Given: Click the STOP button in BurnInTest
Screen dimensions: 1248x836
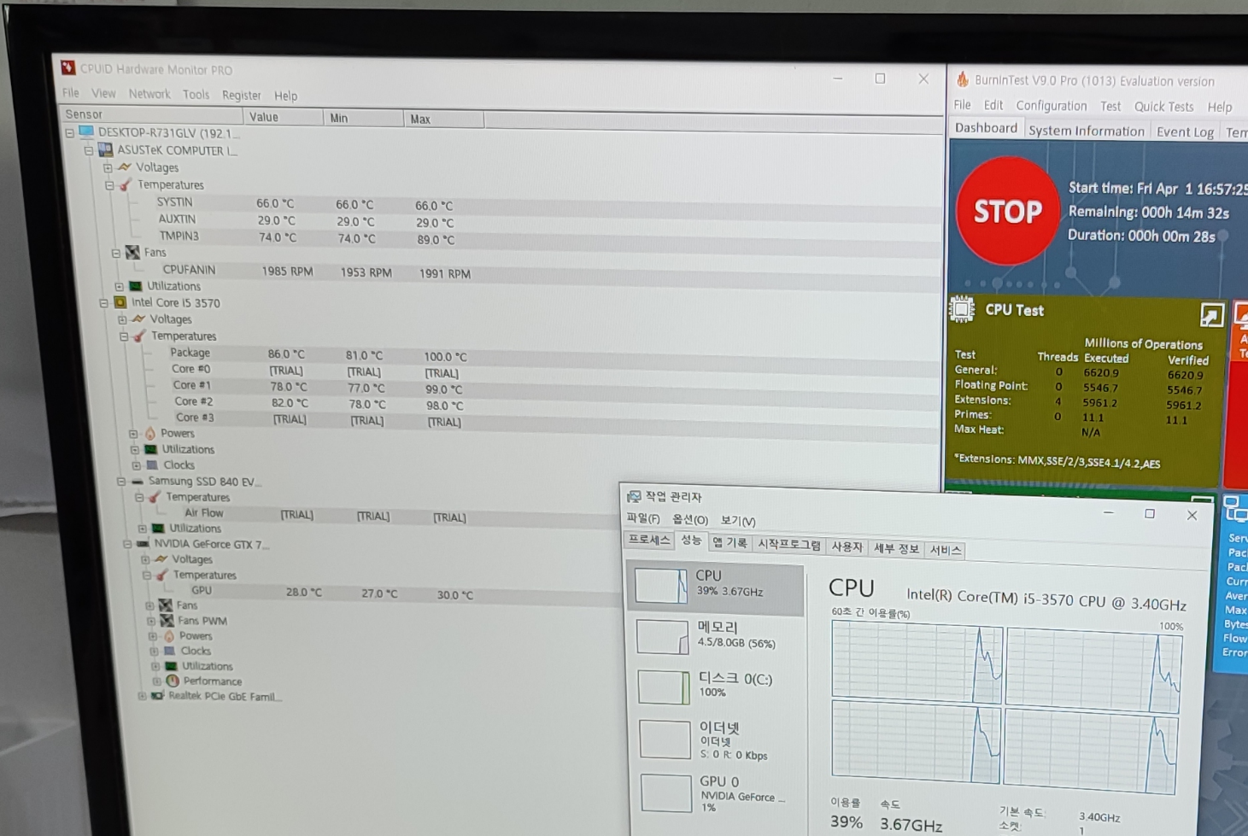Looking at the screenshot, I should pos(1007,211).
